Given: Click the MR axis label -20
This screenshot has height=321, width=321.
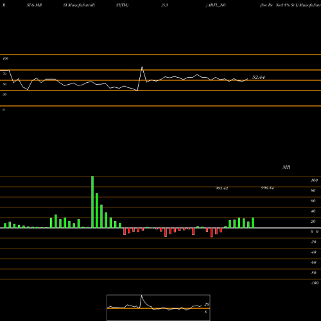Looking at the screenshot, I should coord(313,242).
